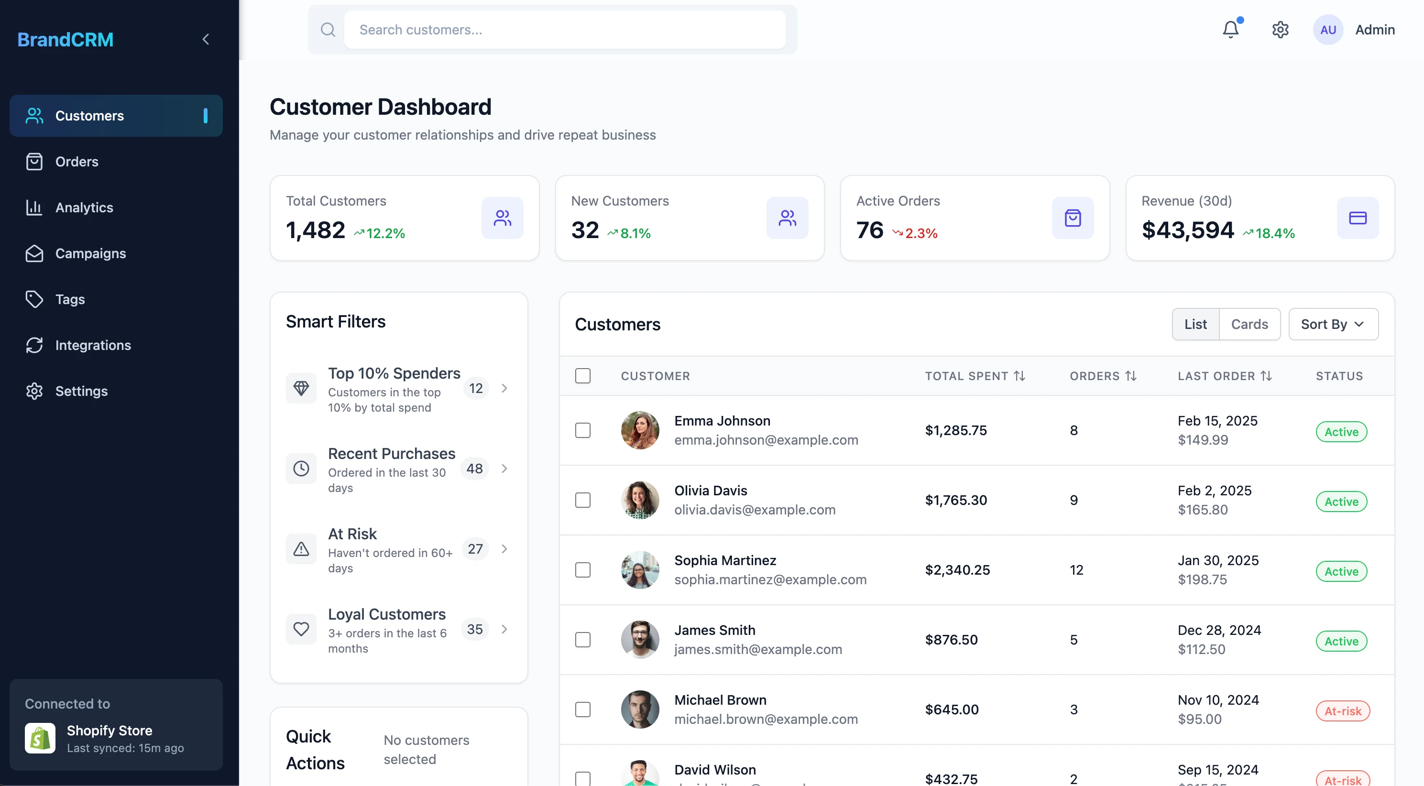Open the Tags section
The height and width of the screenshot is (786, 1424).
(70, 299)
